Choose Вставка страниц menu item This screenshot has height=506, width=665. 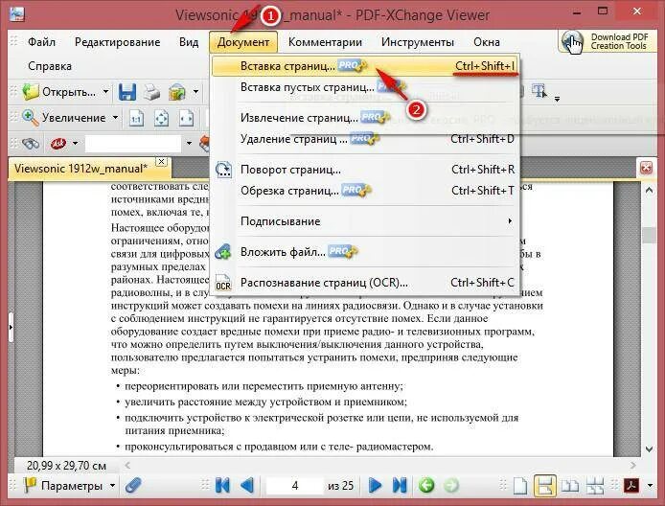365,66
